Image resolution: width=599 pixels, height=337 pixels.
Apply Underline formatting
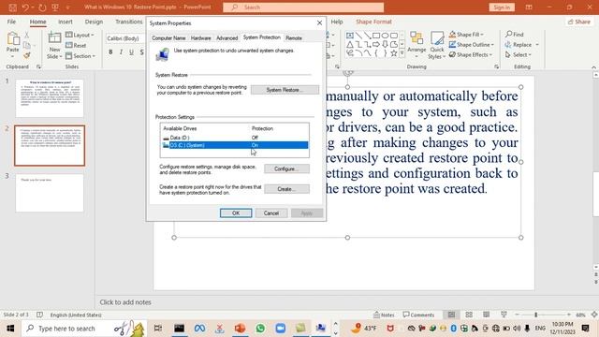point(131,52)
